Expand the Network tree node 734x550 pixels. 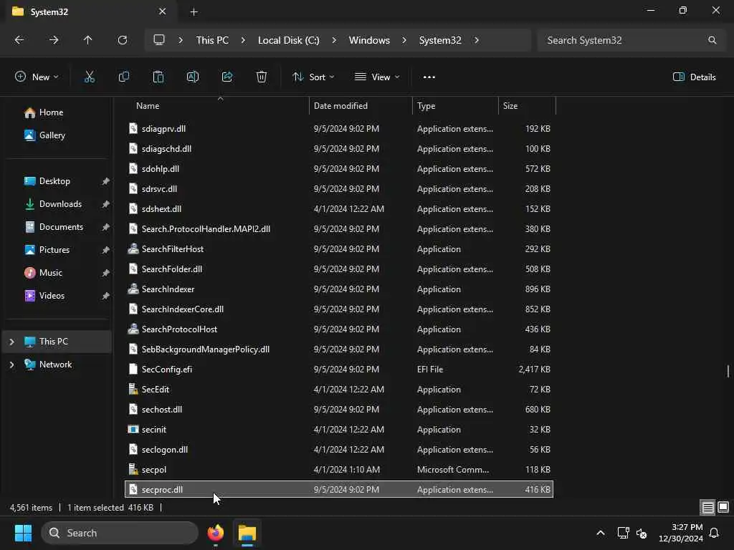[11, 365]
